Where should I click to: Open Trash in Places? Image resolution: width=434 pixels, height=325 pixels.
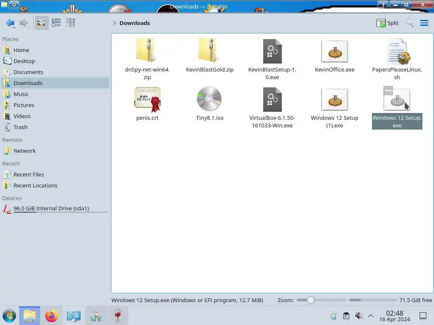pyautogui.click(x=55, y=127)
